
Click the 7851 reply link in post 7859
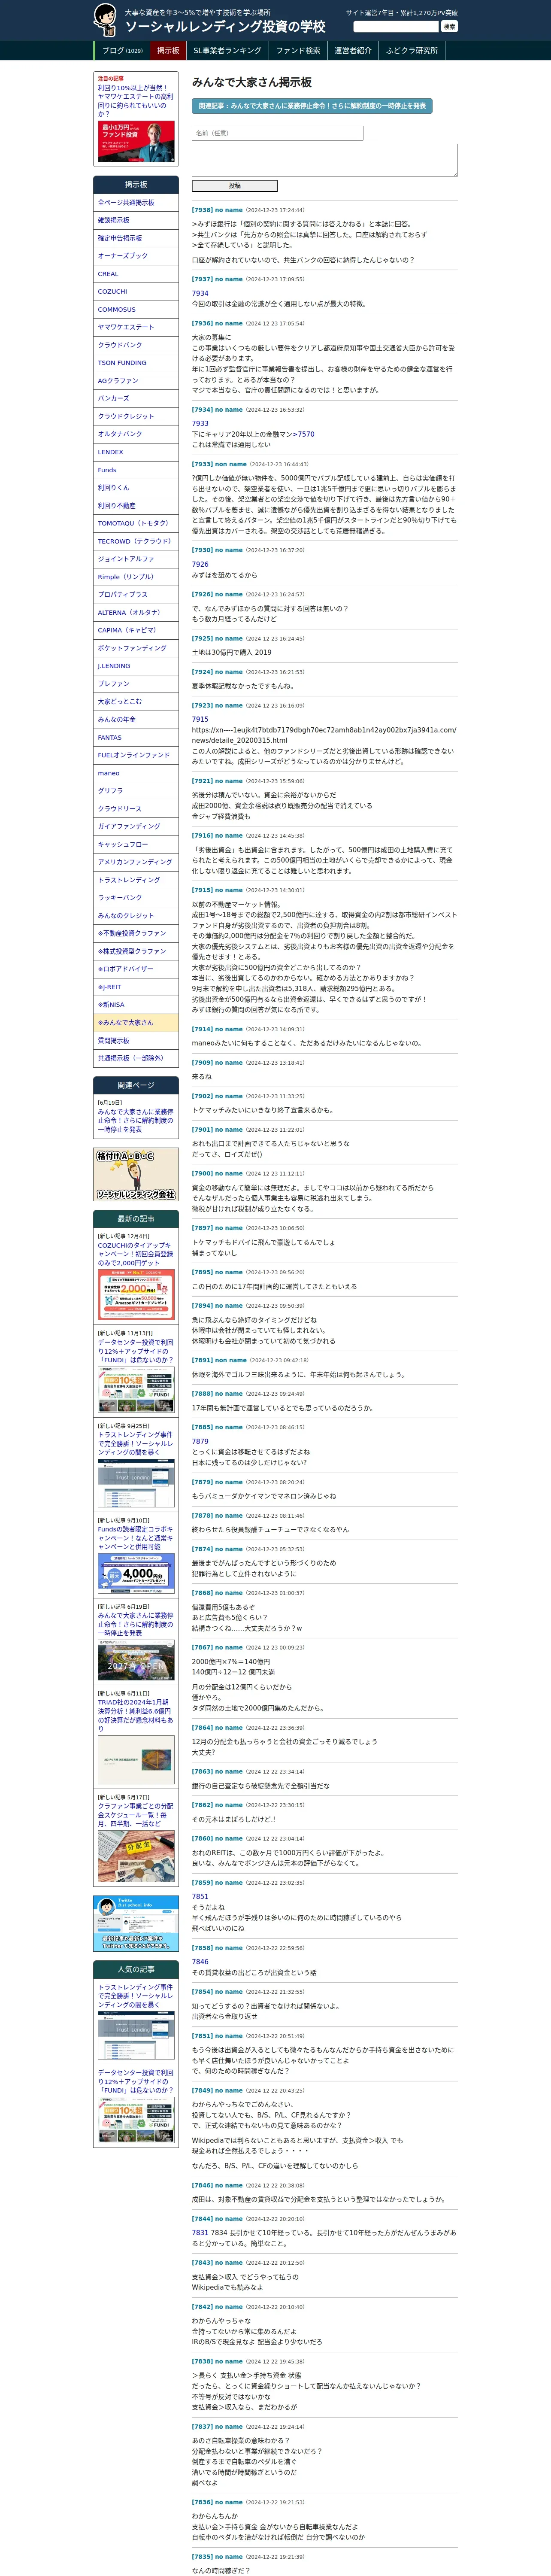point(200,1896)
